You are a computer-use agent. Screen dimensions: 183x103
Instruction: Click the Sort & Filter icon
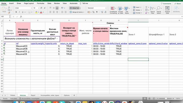[152, 10]
